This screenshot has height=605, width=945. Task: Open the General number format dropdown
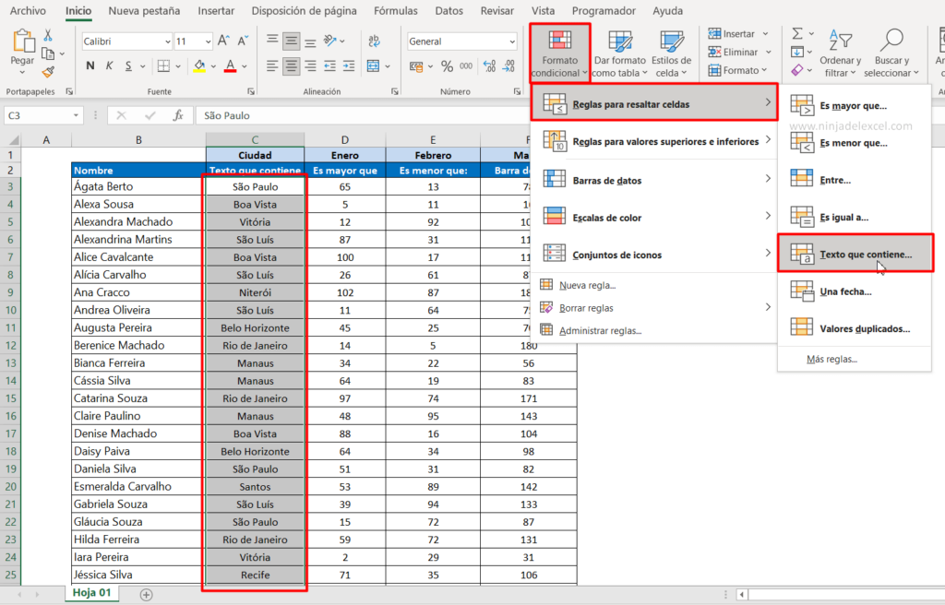click(512, 41)
